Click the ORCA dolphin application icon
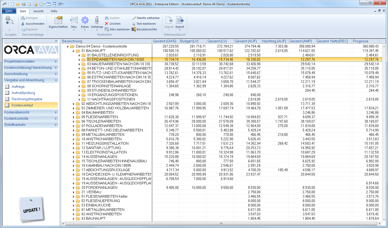Screen dimensions: 388x228 click(4, 4)
